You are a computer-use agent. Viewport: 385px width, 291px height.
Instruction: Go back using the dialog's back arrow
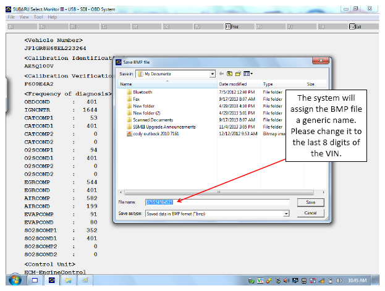pyautogui.click(x=221, y=74)
